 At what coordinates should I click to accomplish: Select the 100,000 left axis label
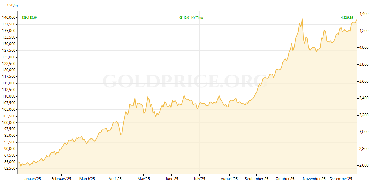[9, 122]
